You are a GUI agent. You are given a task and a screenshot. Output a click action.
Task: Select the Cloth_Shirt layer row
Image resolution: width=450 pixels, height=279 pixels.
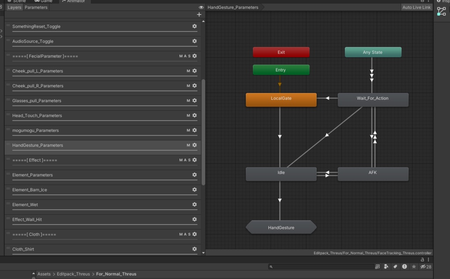(x=102, y=249)
